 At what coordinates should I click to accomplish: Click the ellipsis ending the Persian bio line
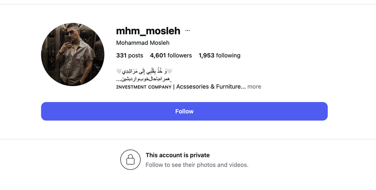[x=119, y=79]
